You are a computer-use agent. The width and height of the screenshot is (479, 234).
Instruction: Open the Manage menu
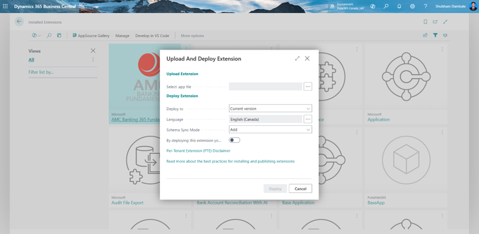coord(122,36)
